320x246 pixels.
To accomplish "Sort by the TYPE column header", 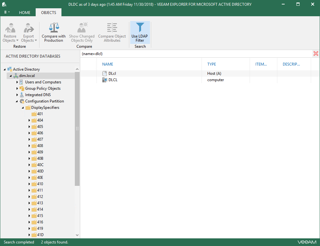I will pos(212,64).
